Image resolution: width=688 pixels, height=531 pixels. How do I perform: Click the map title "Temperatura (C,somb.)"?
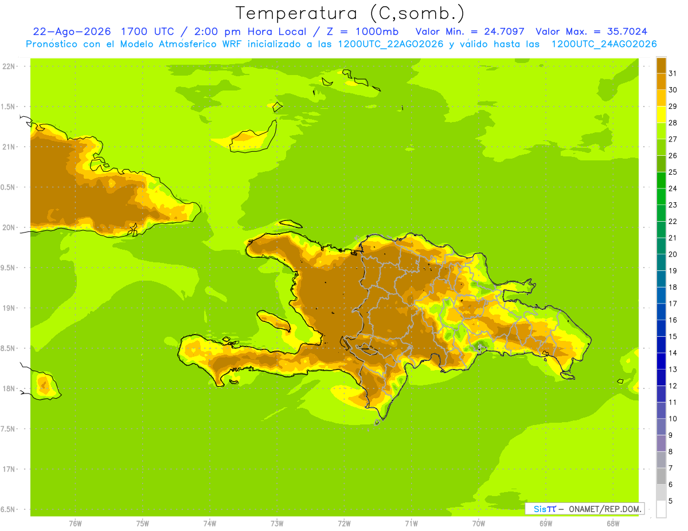tap(350, 13)
